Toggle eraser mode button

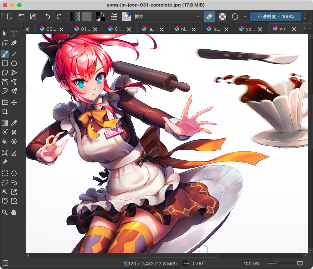[x=209, y=16]
